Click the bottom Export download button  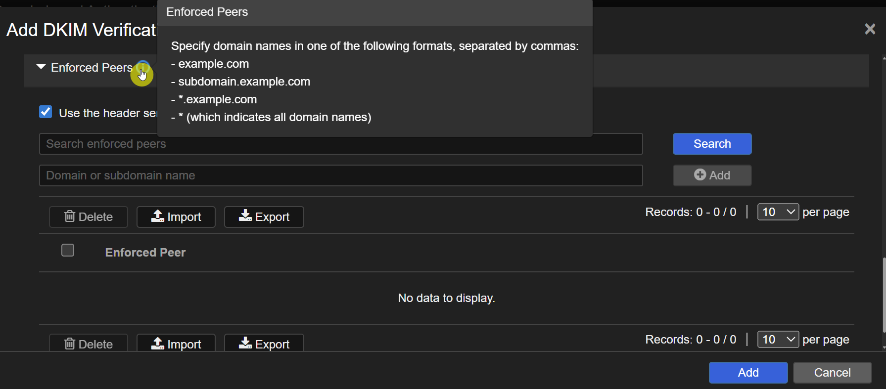point(264,343)
